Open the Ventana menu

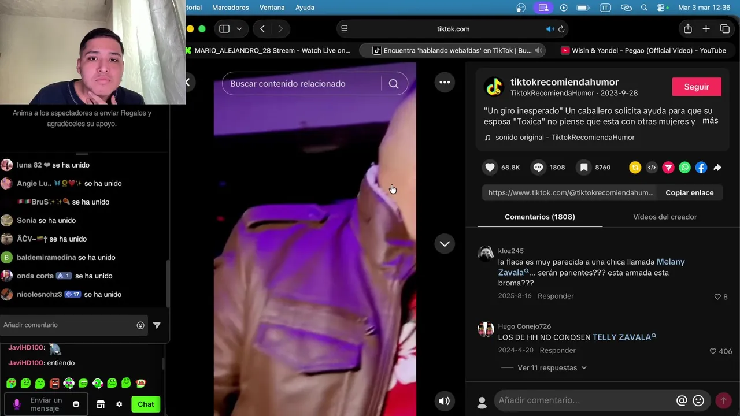(272, 8)
